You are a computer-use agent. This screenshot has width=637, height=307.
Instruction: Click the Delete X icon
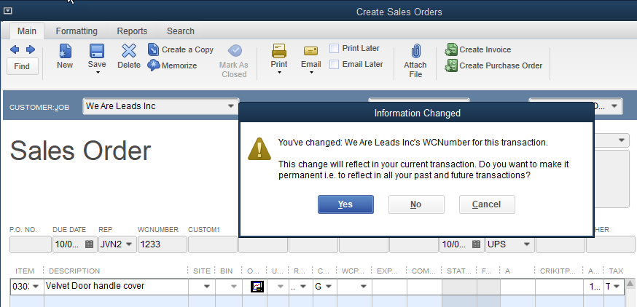(x=129, y=52)
